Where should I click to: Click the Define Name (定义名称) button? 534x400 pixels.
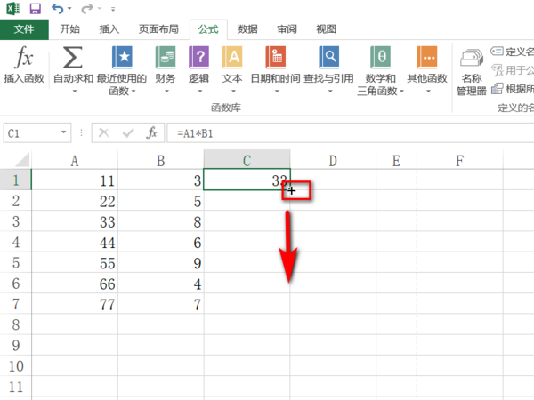(513, 52)
